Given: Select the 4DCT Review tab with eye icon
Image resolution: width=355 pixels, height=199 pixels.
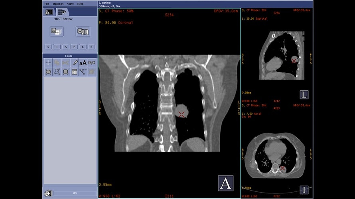Looking at the screenshot, I should point(62,12).
